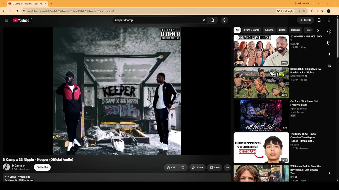Image resolution: width=339 pixels, height=190 pixels.
Task: Open the STREETBEEFS Fight Mix video title
Action: 306,71
